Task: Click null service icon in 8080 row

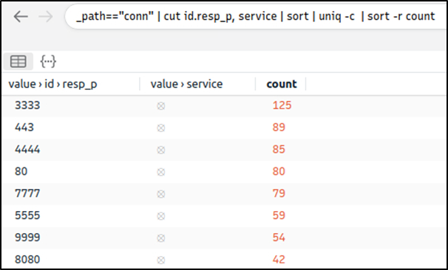Action: point(161,260)
